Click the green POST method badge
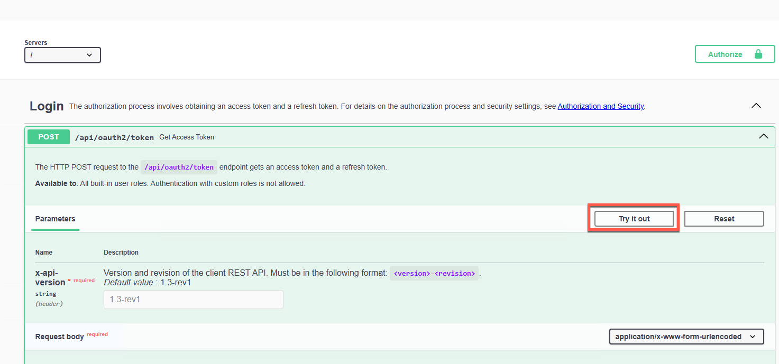This screenshot has width=779, height=364. coord(49,137)
